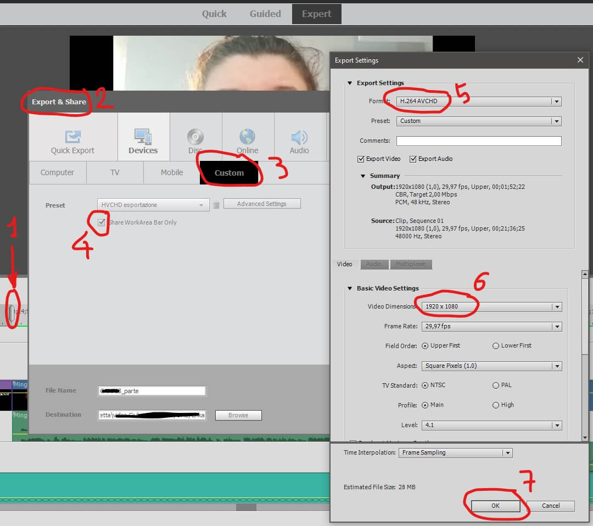Viewport: 593px width, 526px height.
Task: Choose the Disc export icon
Action: click(195, 137)
